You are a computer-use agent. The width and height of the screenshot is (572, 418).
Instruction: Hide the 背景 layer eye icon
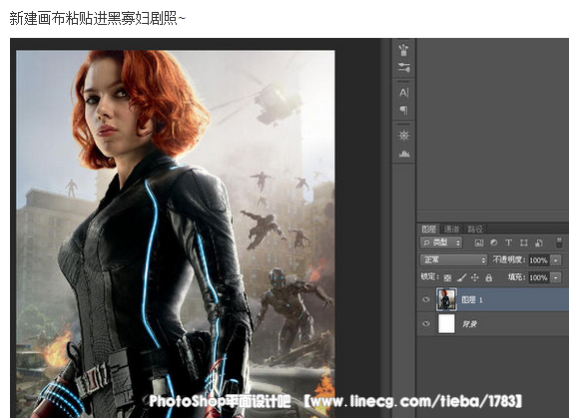tap(426, 323)
